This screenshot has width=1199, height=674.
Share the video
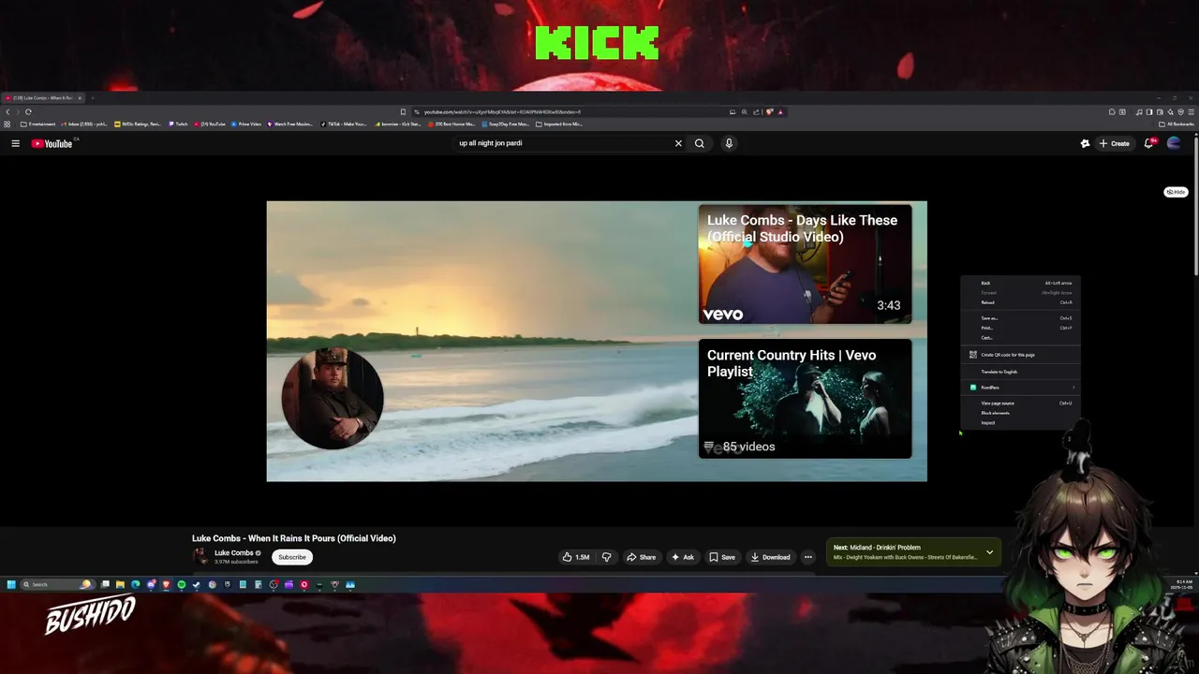pos(642,557)
